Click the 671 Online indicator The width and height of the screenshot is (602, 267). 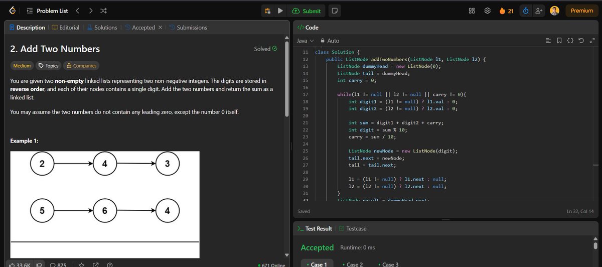pyautogui.click(x=271, y=264)
